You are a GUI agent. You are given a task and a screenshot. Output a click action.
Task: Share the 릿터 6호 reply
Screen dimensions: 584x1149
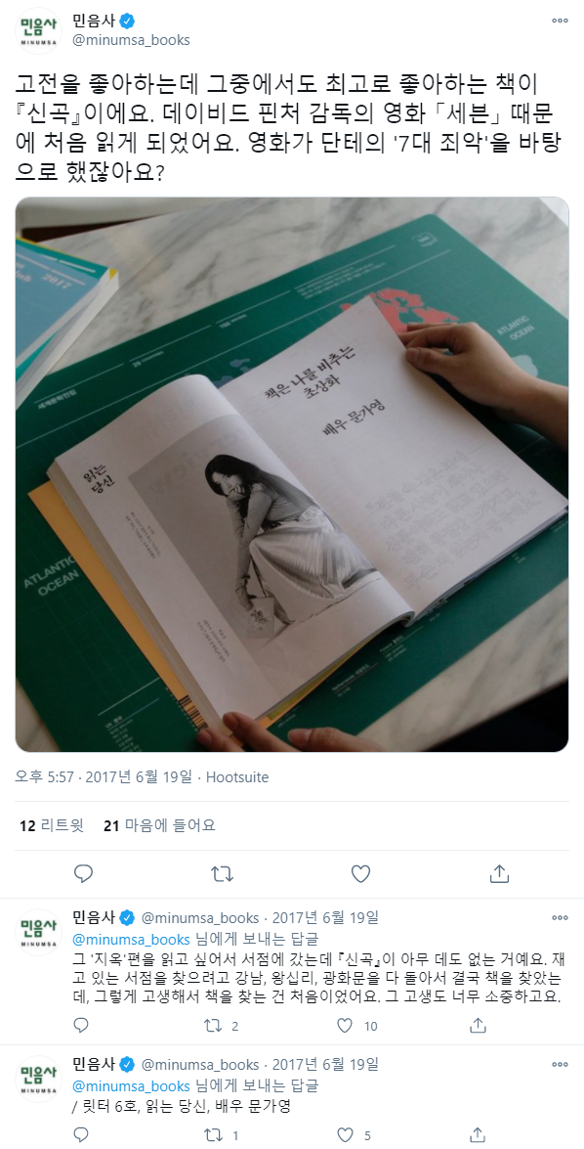pos(478,1135)
